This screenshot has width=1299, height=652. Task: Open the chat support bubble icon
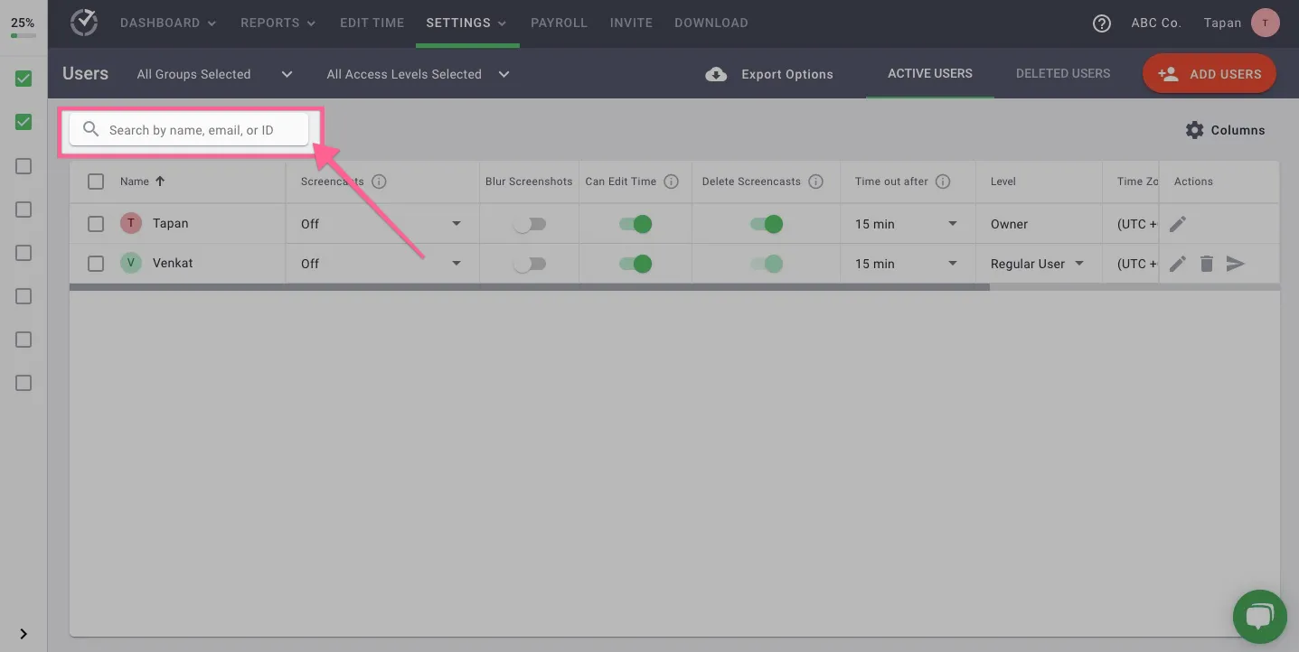click(1259, 617)
